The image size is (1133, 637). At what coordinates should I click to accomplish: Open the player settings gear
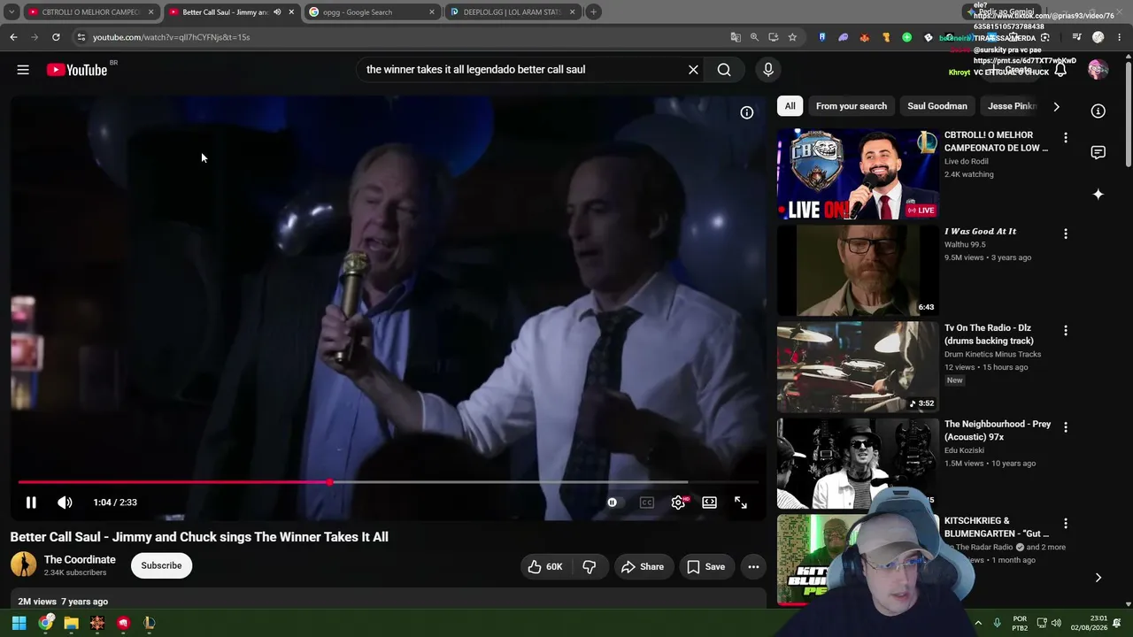tap(678, 503)
